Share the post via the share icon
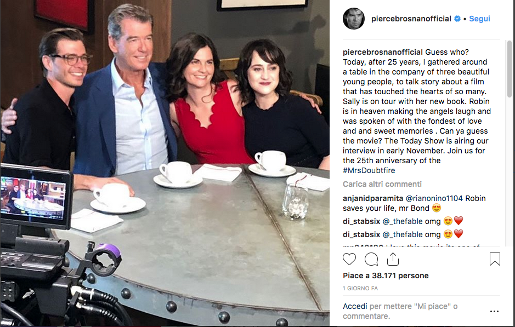The image size is (515, 327). 393,259
